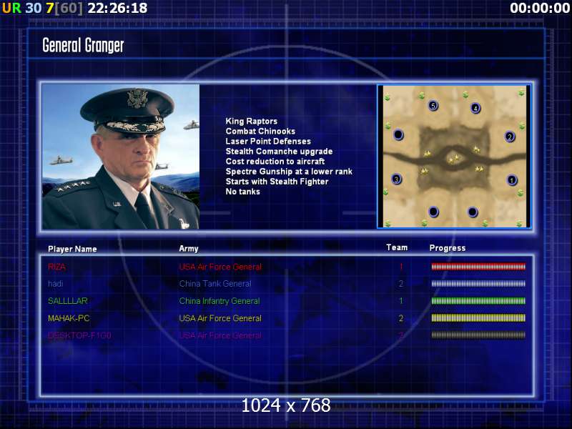
Task: Pick the empty start spot below position 5
Action: click(x=433, y=212)
